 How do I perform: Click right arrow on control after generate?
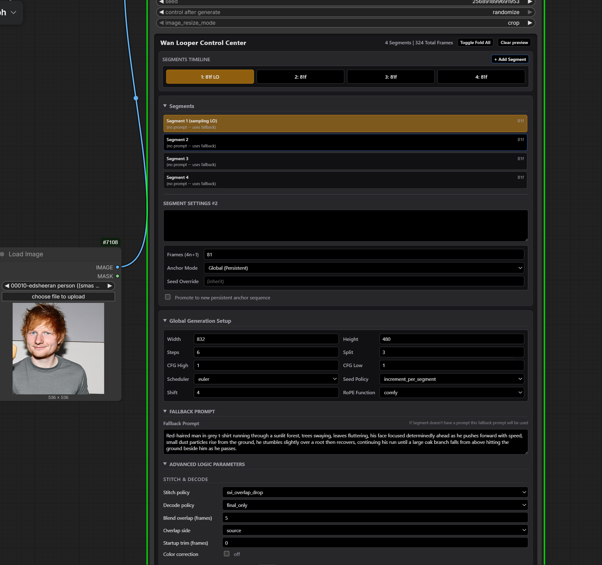tap(530, 12)
